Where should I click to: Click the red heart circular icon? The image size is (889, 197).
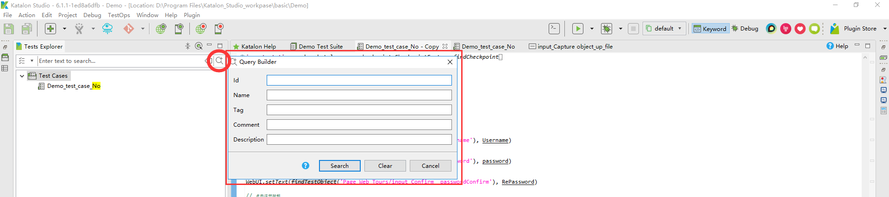[x=800, y=29]
